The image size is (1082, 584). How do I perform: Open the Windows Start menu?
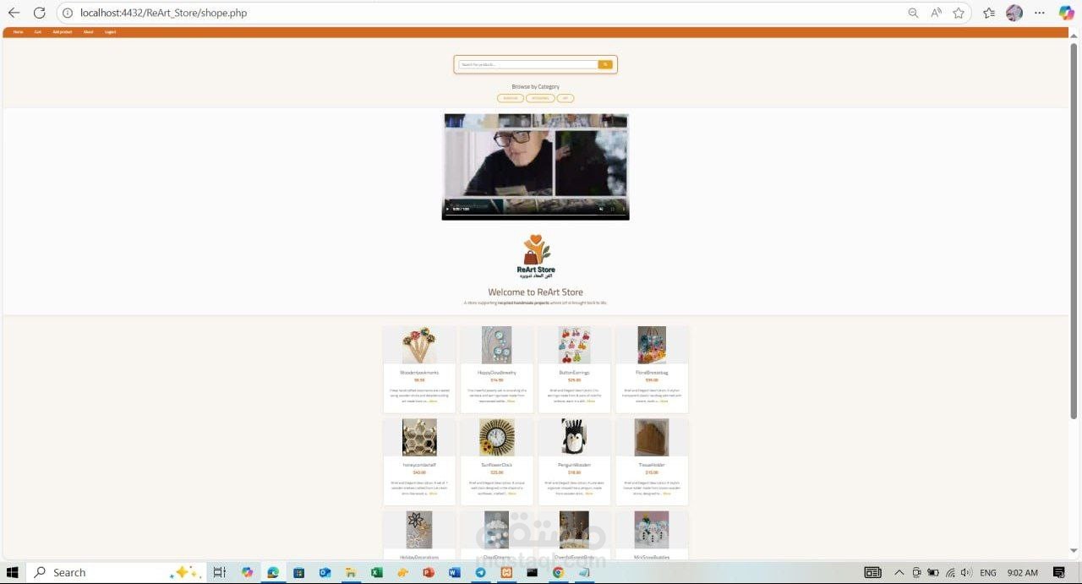pyautogui.click(x=13, y=572)
